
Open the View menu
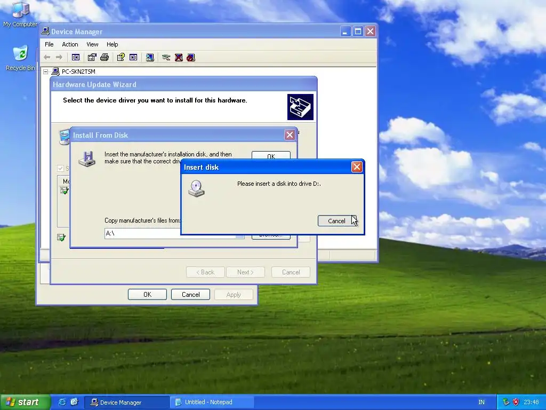[x=92, y=44]
